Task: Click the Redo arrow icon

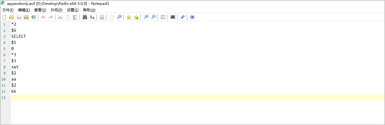Action: click(51, 17)
